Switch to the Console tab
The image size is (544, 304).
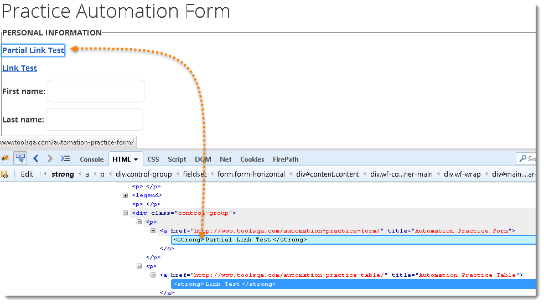92,159
